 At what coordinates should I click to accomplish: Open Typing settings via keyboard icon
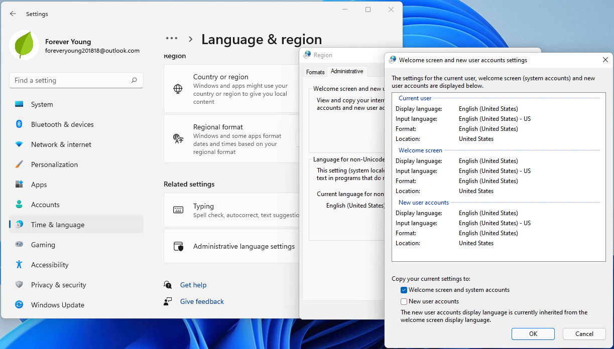pos(178,210)
